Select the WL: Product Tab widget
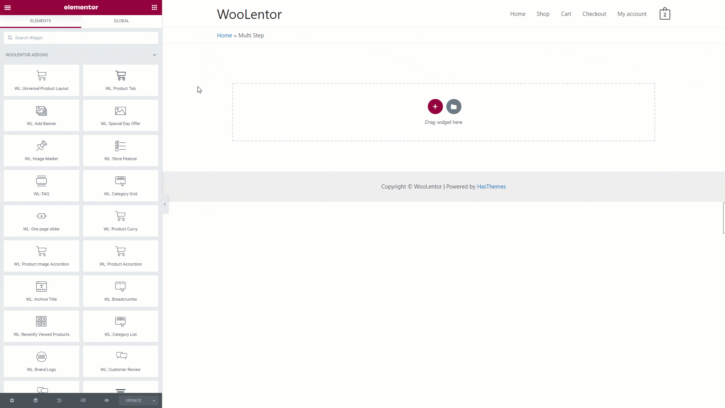This screenshot has height=408, width=725. click(x=120, y=80)
